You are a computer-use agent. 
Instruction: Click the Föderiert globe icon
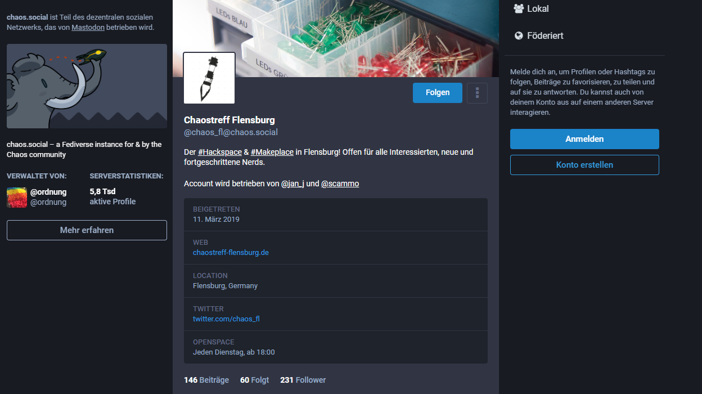519,35
